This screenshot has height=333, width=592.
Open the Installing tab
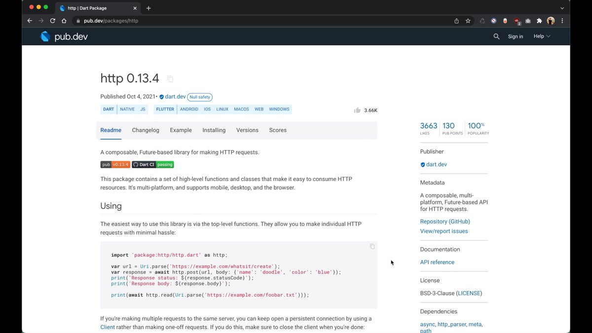click(x=214, y=130)
